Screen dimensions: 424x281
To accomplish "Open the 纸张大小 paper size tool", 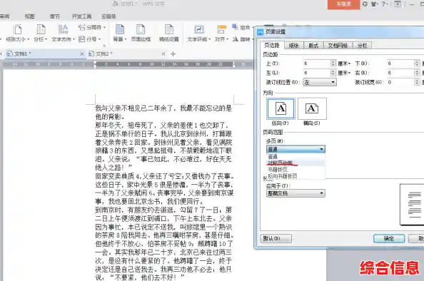I will pyautogui.click(x=18, y=33).
